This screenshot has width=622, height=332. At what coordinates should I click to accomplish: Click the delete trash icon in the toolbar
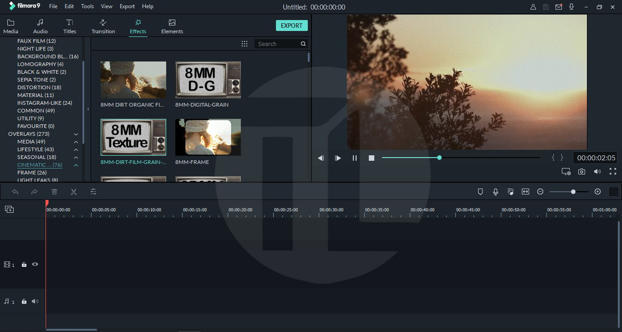click(x=54, y=191)
